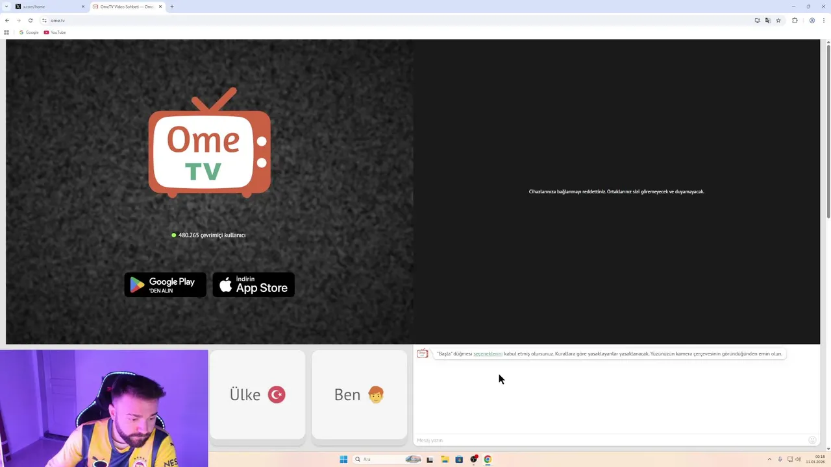Get the app on Google Play

166,285
